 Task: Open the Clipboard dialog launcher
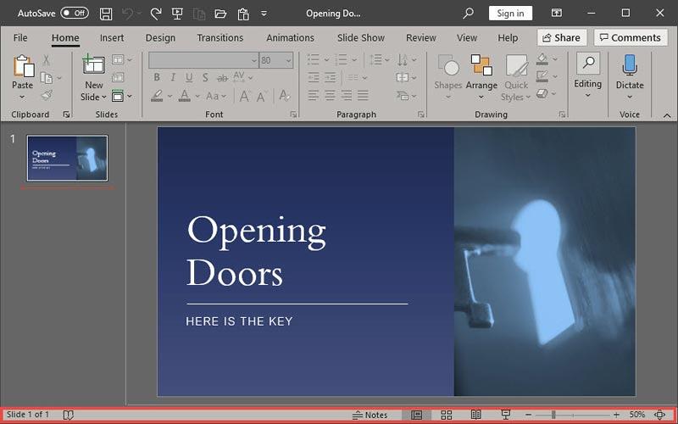tap(66, 114)
